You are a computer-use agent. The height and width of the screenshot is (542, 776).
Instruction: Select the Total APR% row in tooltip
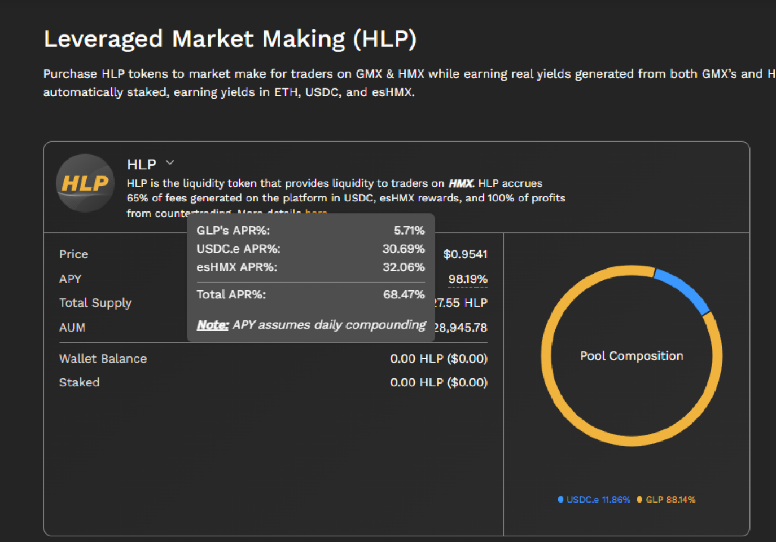click(310, 294)
